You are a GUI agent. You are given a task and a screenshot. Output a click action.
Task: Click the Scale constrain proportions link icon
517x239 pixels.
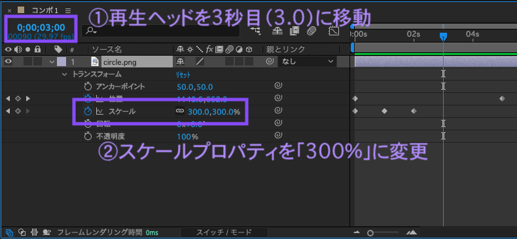click(179, 111)
